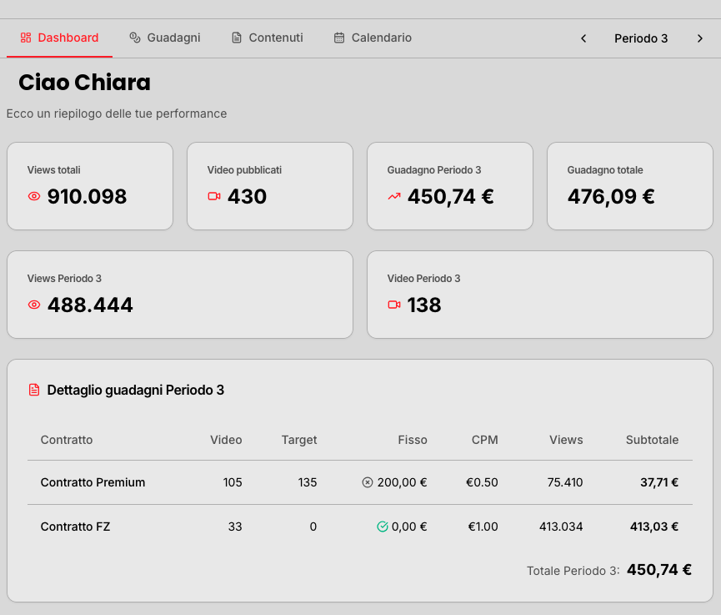The width and height of the screenshot is (721, 615).
Task: Click the Dashboard grid icon
Action: pyautogui.click(x=26, y=38)
